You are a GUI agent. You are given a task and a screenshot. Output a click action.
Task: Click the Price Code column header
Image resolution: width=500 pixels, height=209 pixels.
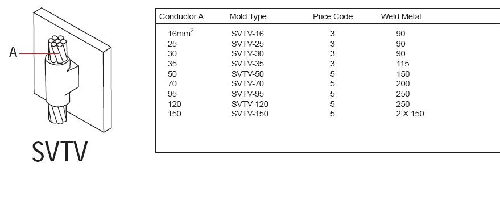333,16
